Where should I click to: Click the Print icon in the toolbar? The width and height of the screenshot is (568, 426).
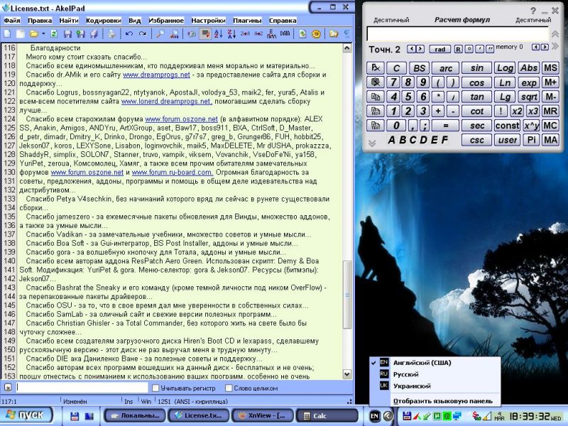pos(111,33)
